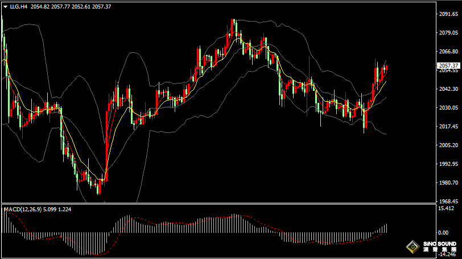Click the 0.00 level on MACD scale

click(x=443, y=233)
